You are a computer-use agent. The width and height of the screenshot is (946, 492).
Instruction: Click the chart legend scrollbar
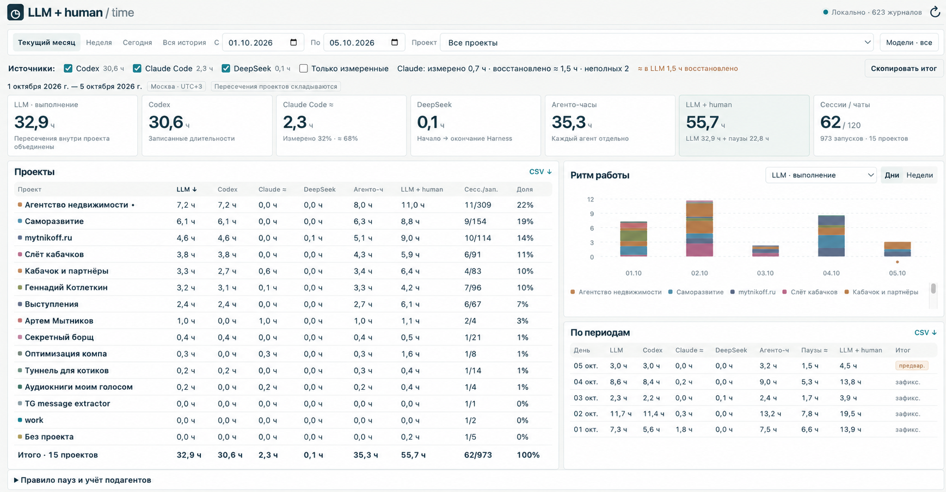click(933, 289)
